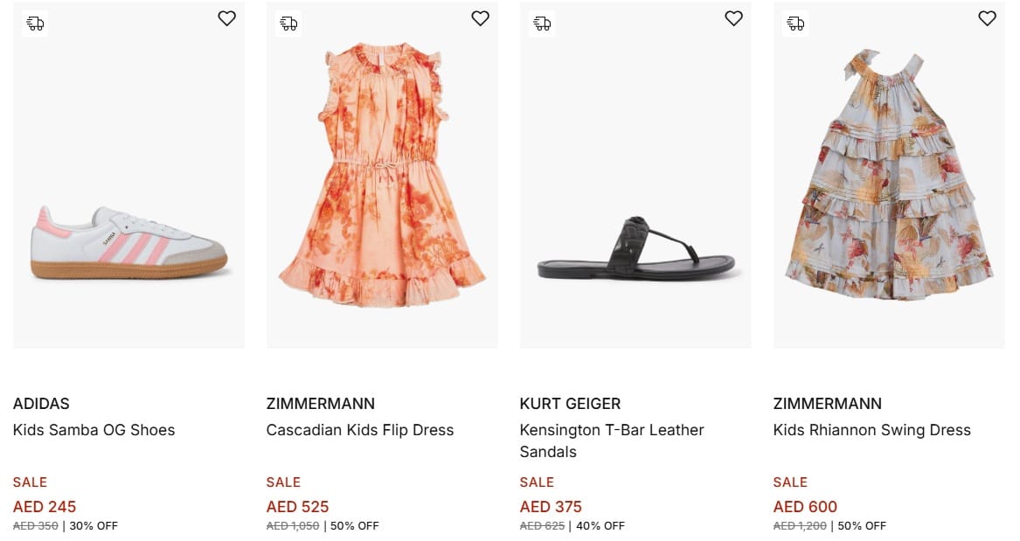Image resolution: width=1020 pixels, height=541 pixels.
Task: Click delivery truck icon on Cascadian dress
Action: [x=288, y=24]
